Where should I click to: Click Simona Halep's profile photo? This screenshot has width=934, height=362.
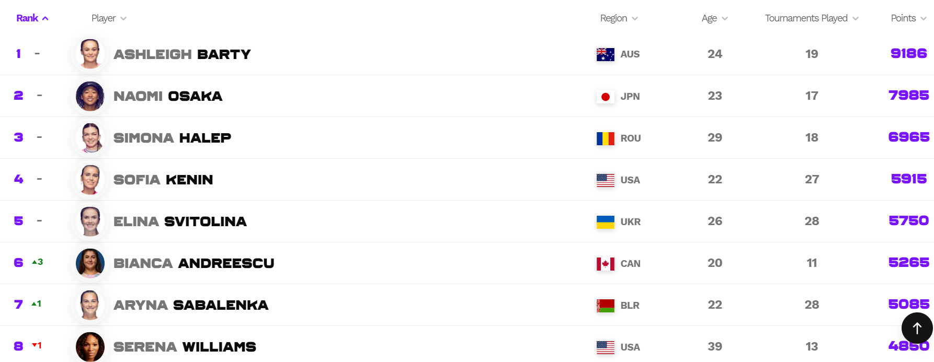tap(90, 138)
